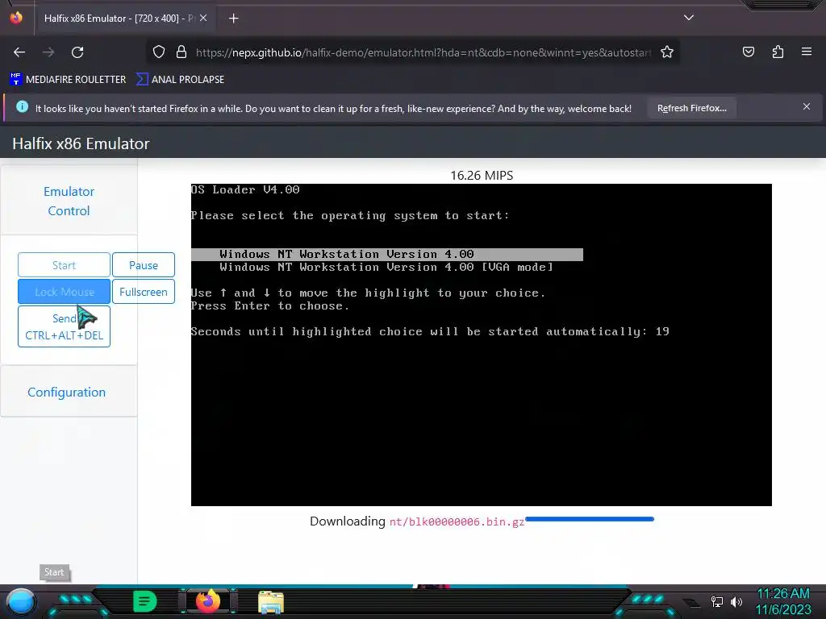Click the 16.26 MIPS readout

click(x=482, y=175)
